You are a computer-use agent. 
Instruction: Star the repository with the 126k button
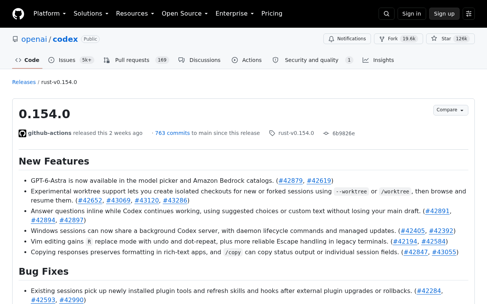[450, 39]
